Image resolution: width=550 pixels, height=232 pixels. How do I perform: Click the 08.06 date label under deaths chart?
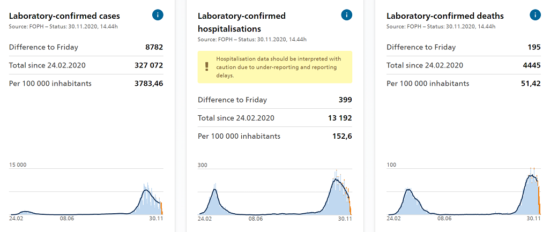444,219
